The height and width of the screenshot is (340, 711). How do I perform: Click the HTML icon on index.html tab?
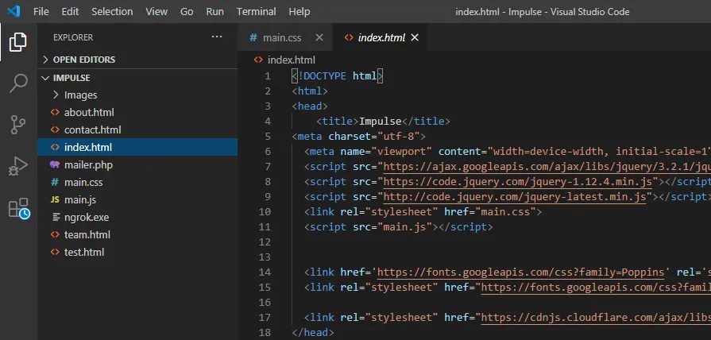point(349,37)
